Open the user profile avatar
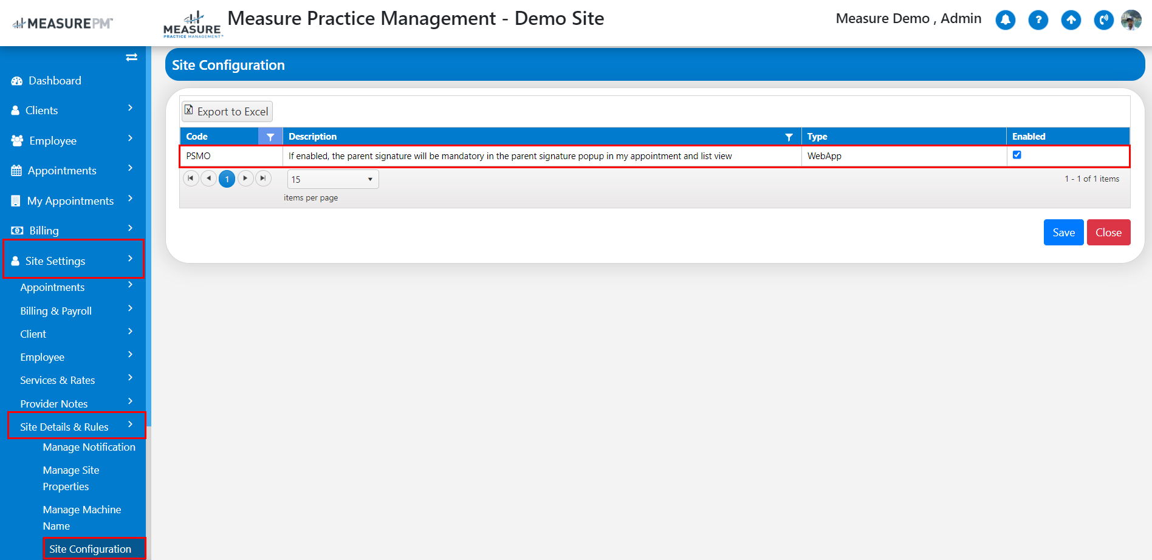 (x=1131, y=20)
